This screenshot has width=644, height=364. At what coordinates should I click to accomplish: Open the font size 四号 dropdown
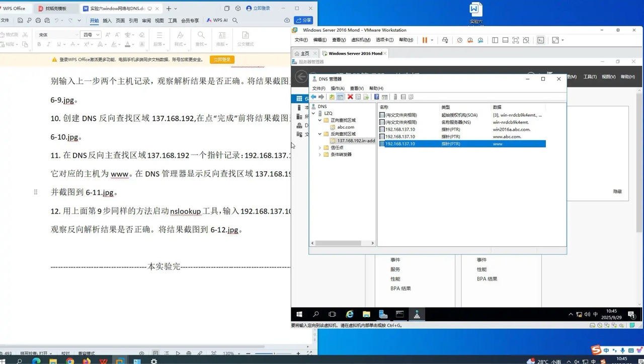point(98,35)
